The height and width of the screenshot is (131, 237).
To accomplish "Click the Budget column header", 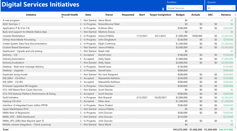I will coord(180,15).
